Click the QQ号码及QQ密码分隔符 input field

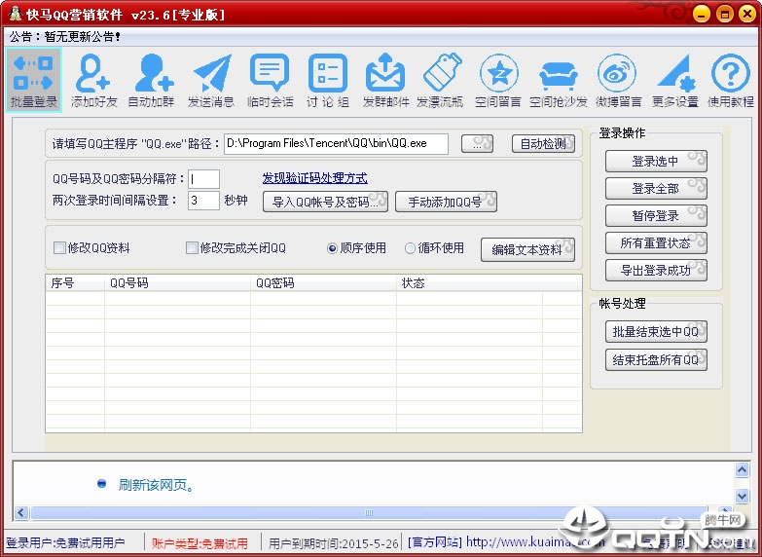[x=203, y=179]
